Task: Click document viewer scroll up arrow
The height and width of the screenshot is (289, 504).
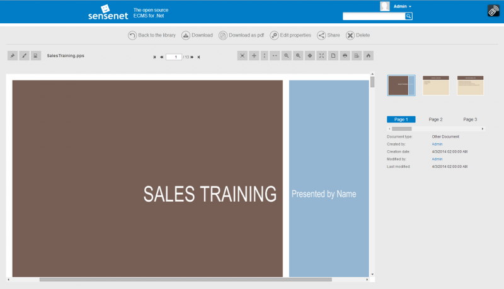Action: [372, 74]
